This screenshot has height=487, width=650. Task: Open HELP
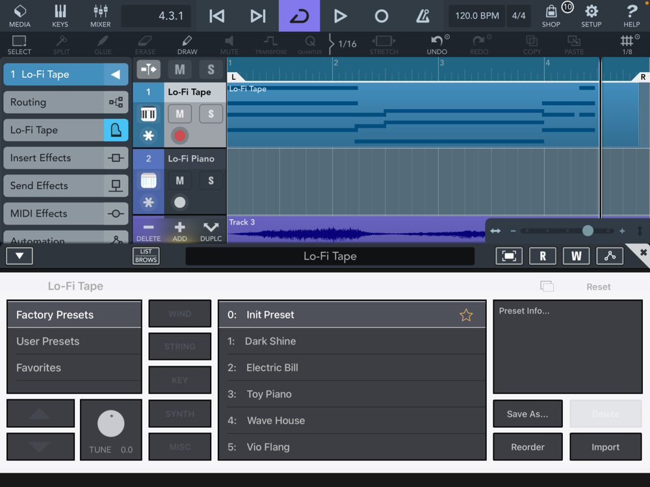point(631,16)
